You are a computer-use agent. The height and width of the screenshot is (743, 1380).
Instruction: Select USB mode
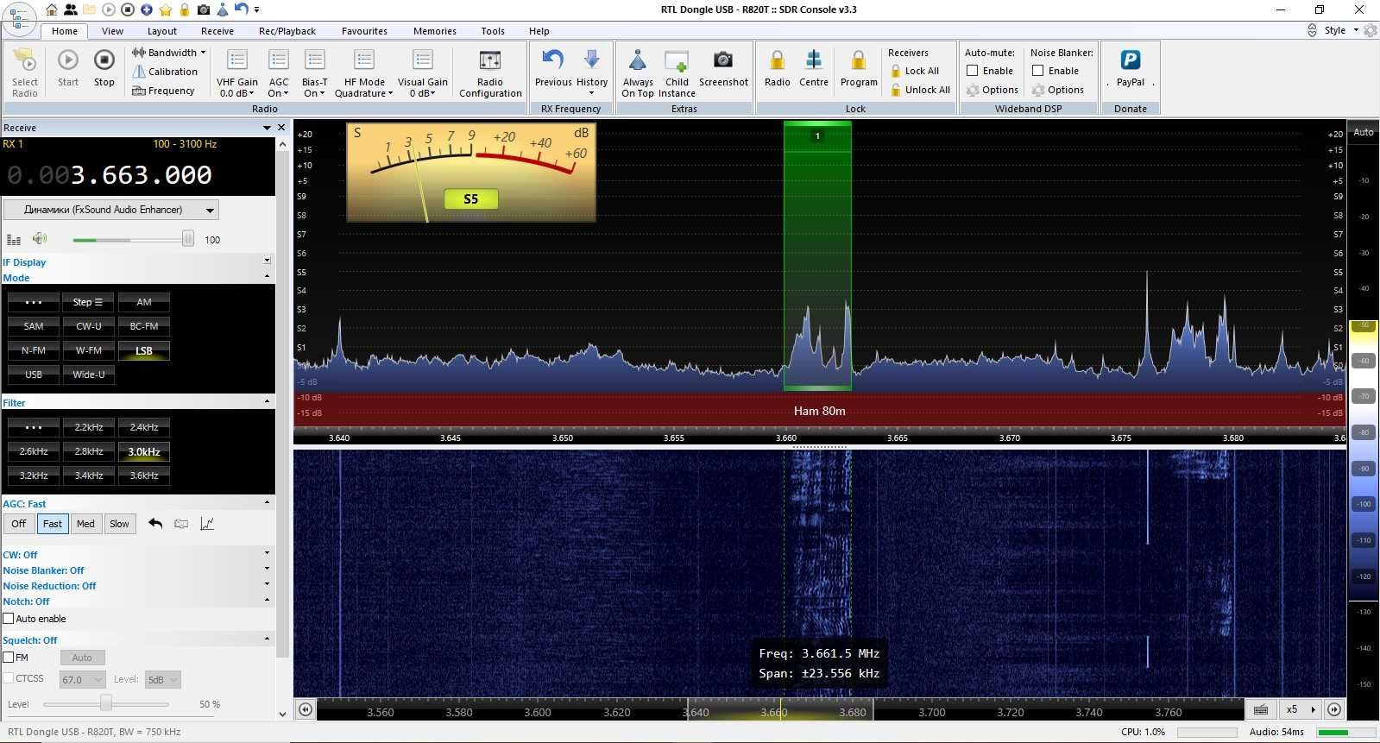coord(34,375)
